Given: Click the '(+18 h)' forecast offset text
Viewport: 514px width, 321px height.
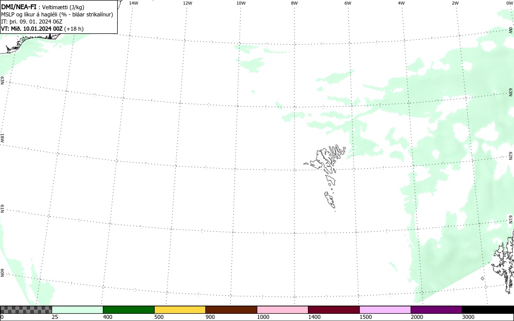Looking at the screenshot, I should coord(74,29).
